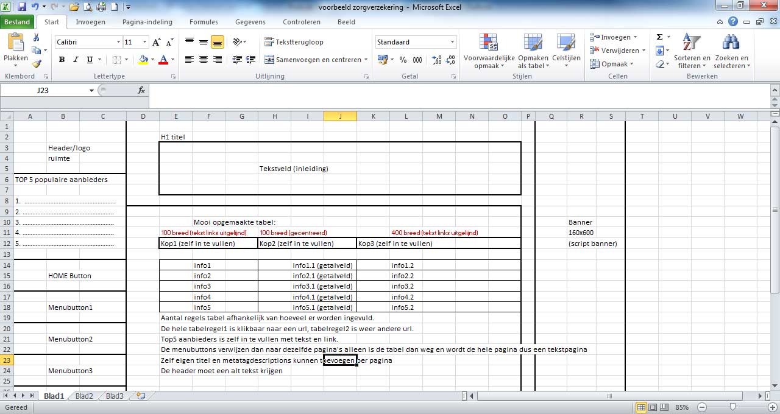Open the Calibri font name dropdown
The width and height of the screenshot is (780, 414).
coord(118,42)
